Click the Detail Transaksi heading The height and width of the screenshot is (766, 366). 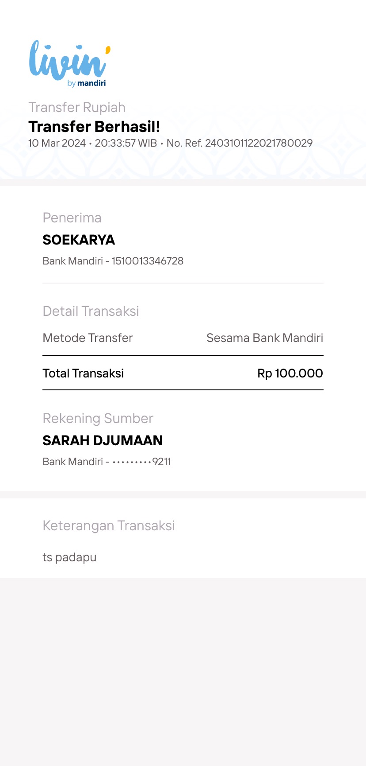(x=91, y=311)
